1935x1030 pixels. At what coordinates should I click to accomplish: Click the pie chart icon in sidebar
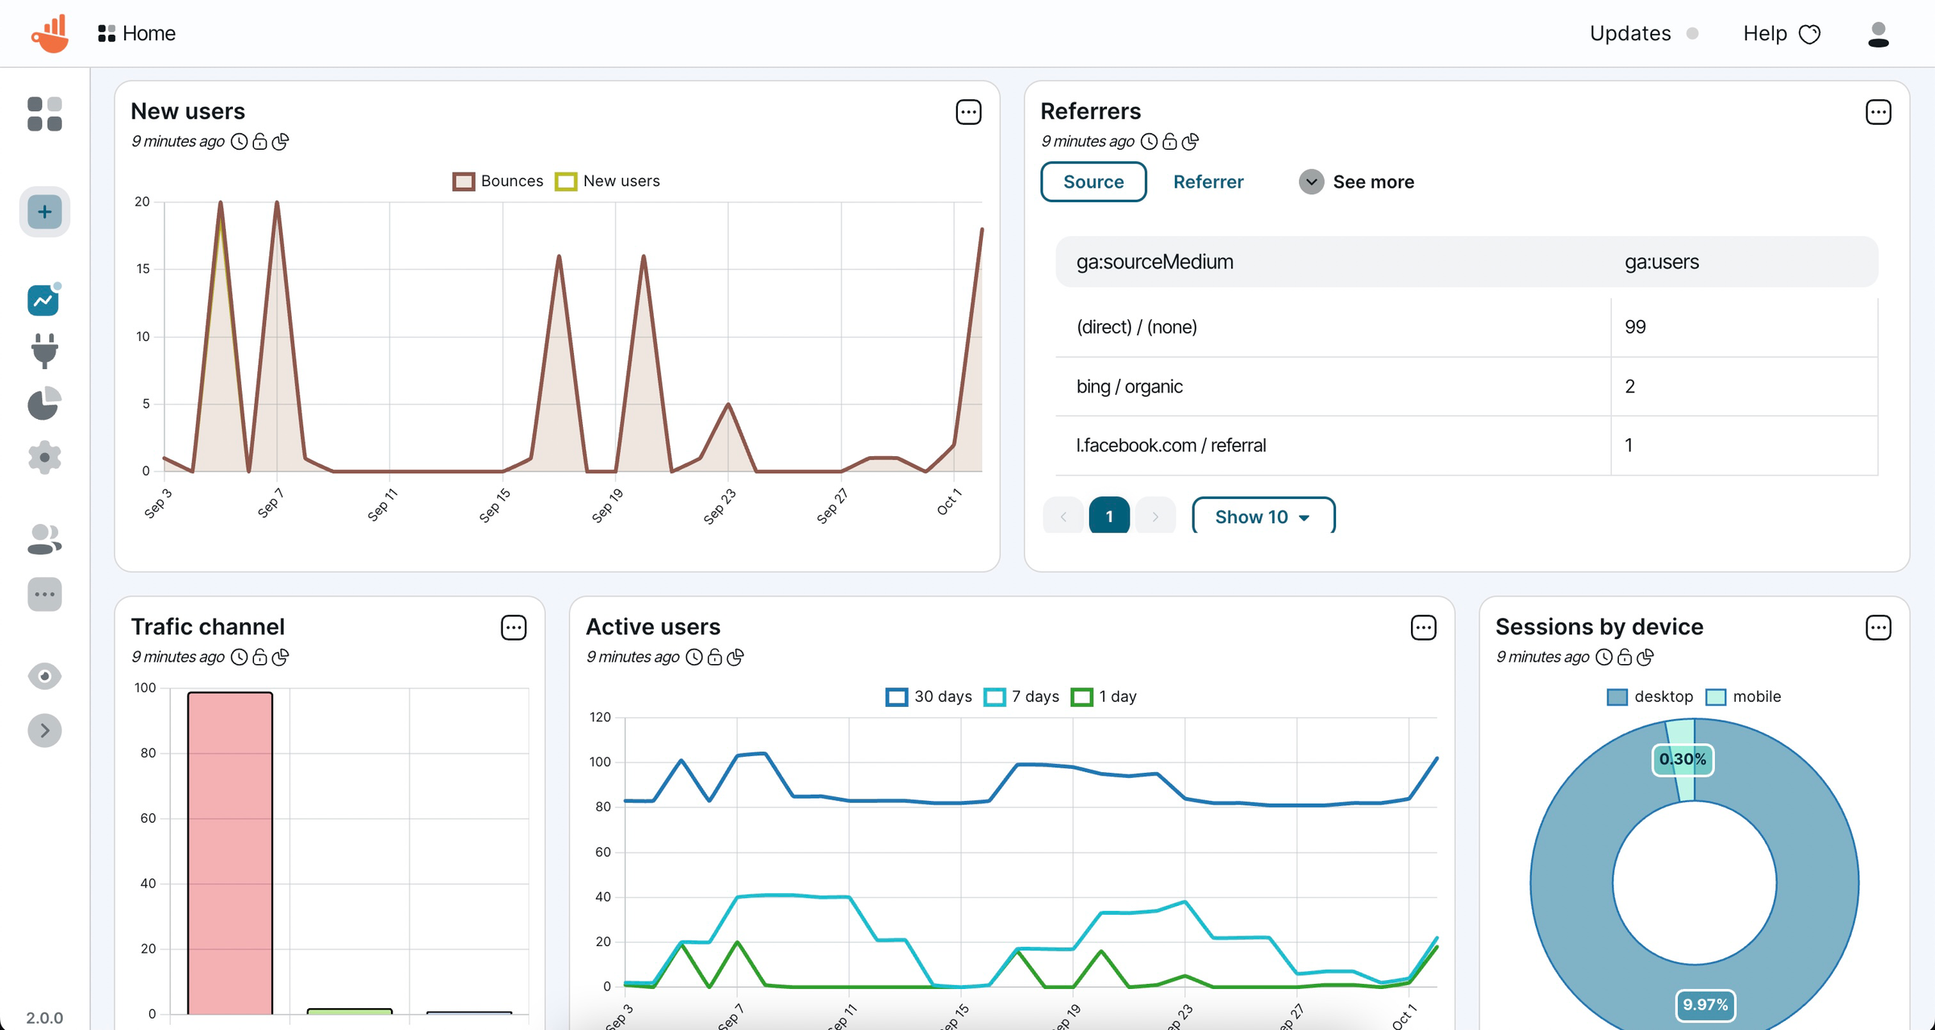click(44, 404)
